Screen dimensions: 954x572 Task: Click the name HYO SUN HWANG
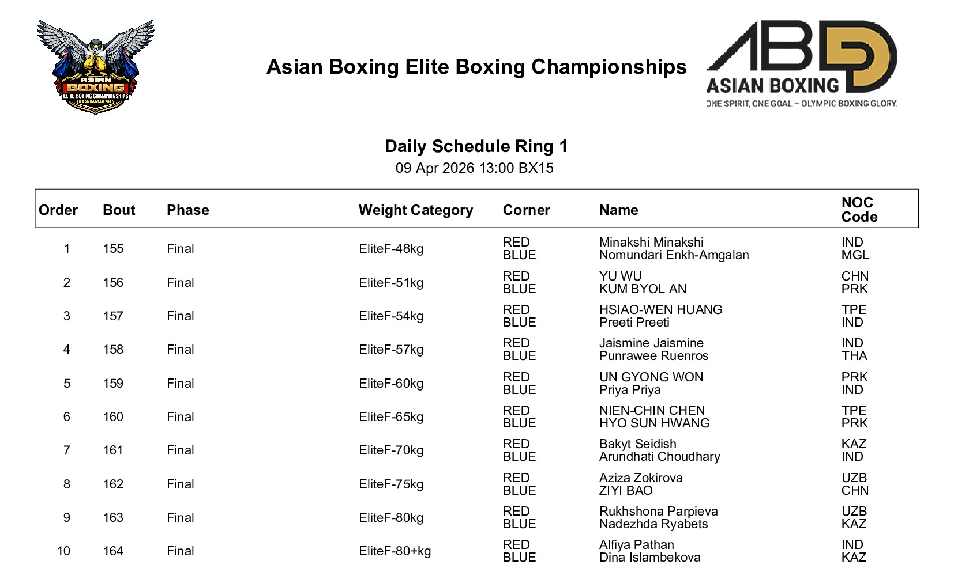pos(654,423)
